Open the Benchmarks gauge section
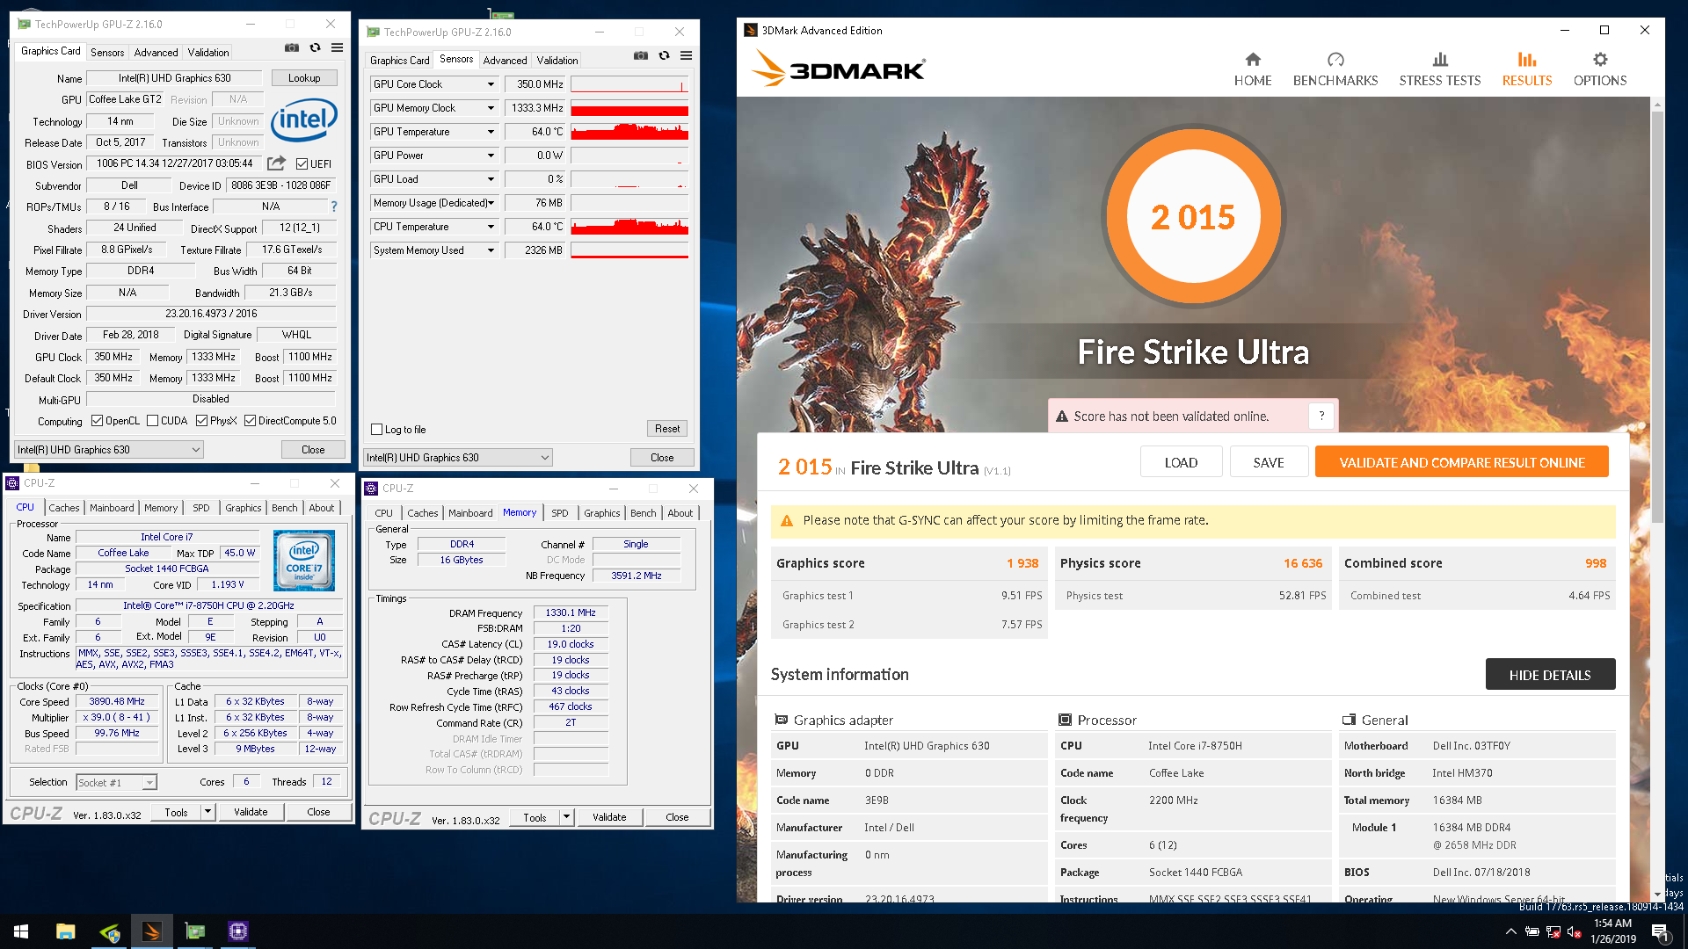 1335,69
